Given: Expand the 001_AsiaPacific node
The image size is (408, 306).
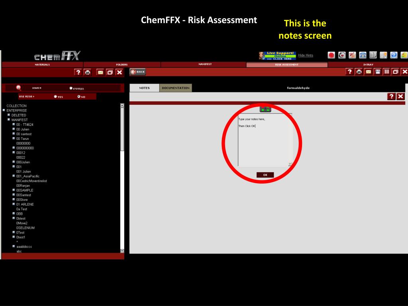Looking at the screenshot, I should coord(14,176).
